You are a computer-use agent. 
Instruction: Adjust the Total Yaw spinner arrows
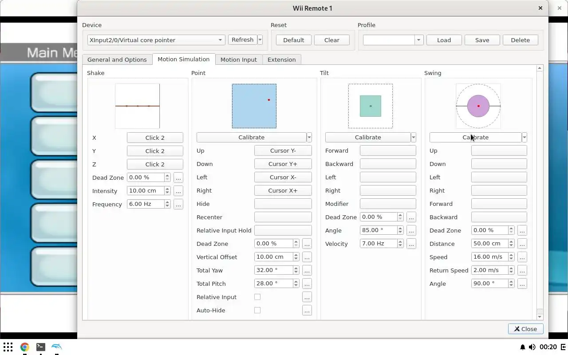click(x=296, y=270)
